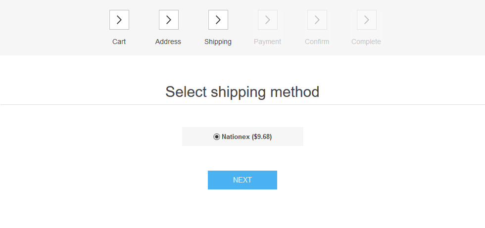
Task: Go to the Address step arrow icon
Action: 169,20
